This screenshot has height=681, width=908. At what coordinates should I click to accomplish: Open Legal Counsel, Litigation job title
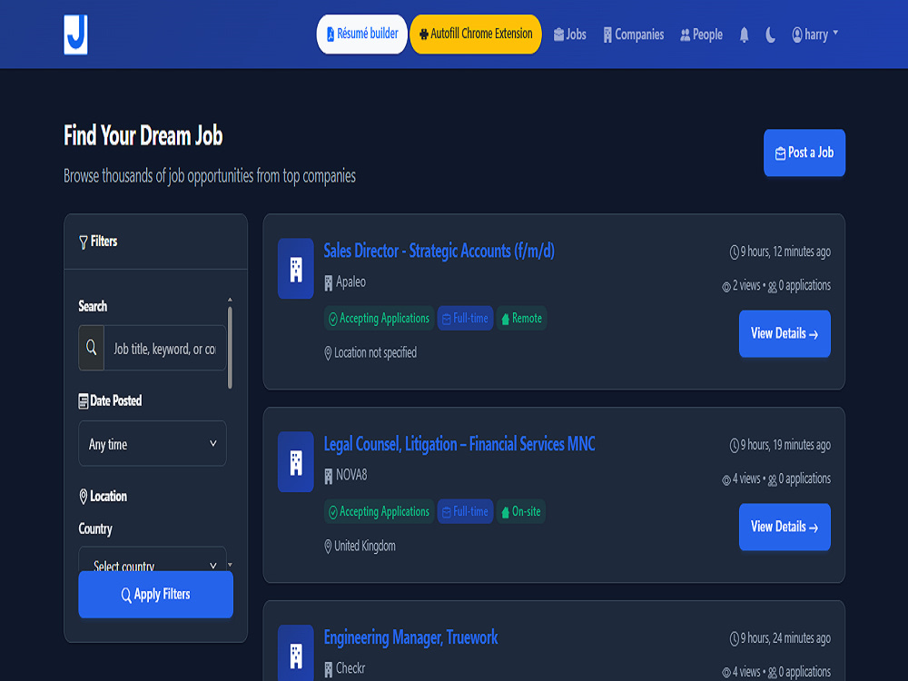[459, 444]
